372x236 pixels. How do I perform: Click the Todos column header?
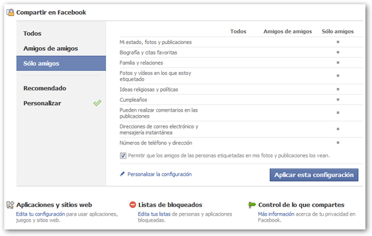tap(238, 31)
